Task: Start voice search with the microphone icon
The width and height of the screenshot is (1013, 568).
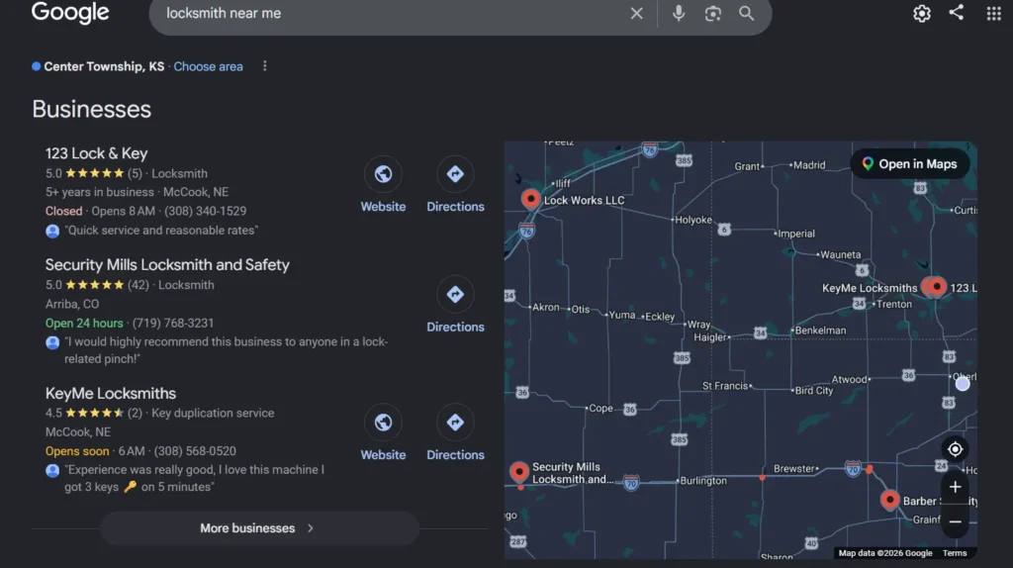Action: point(679,13)
